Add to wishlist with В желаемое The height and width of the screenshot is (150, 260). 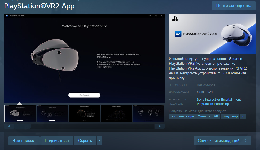tap(24, 141)
